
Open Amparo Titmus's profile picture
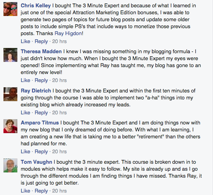[x=10, y=126]
